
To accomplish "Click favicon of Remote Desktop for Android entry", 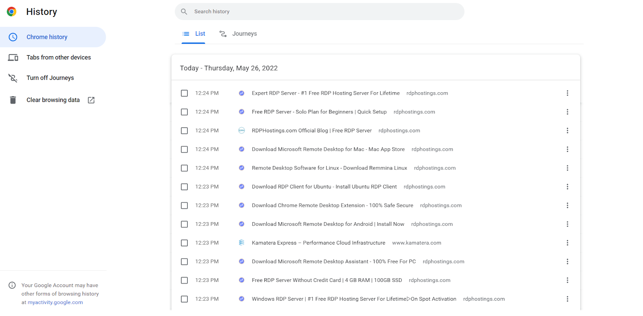I will [242, 224].
